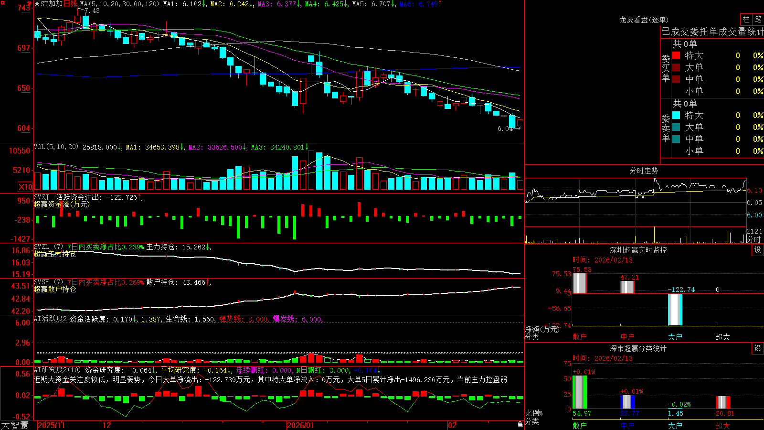Click the SVZL (7) indicator label
764x430 pixels.
point(49,247)
